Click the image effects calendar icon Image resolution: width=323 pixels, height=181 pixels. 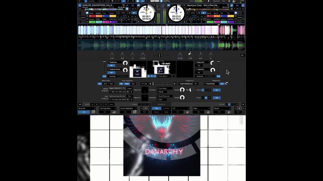(x=128, y=92)
